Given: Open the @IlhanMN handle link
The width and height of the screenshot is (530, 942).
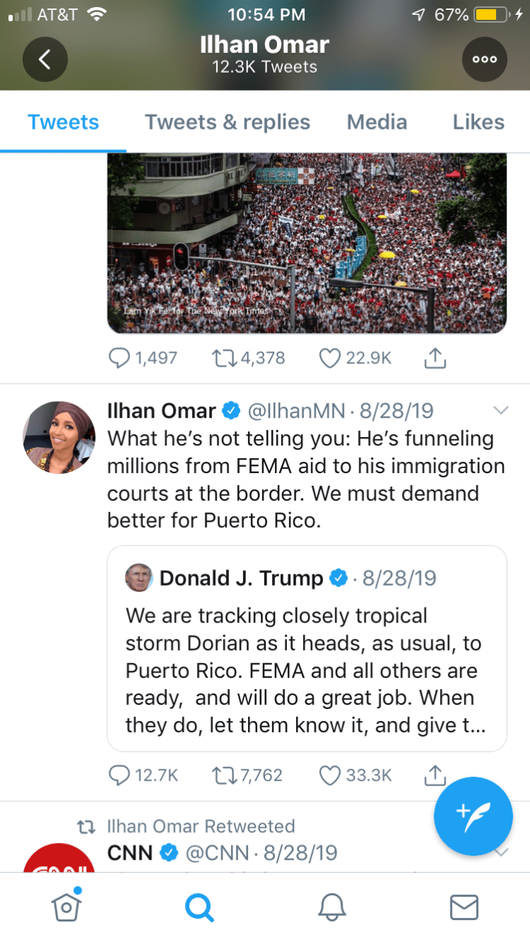Looking at the screenshot, I should tap(295, 411).
